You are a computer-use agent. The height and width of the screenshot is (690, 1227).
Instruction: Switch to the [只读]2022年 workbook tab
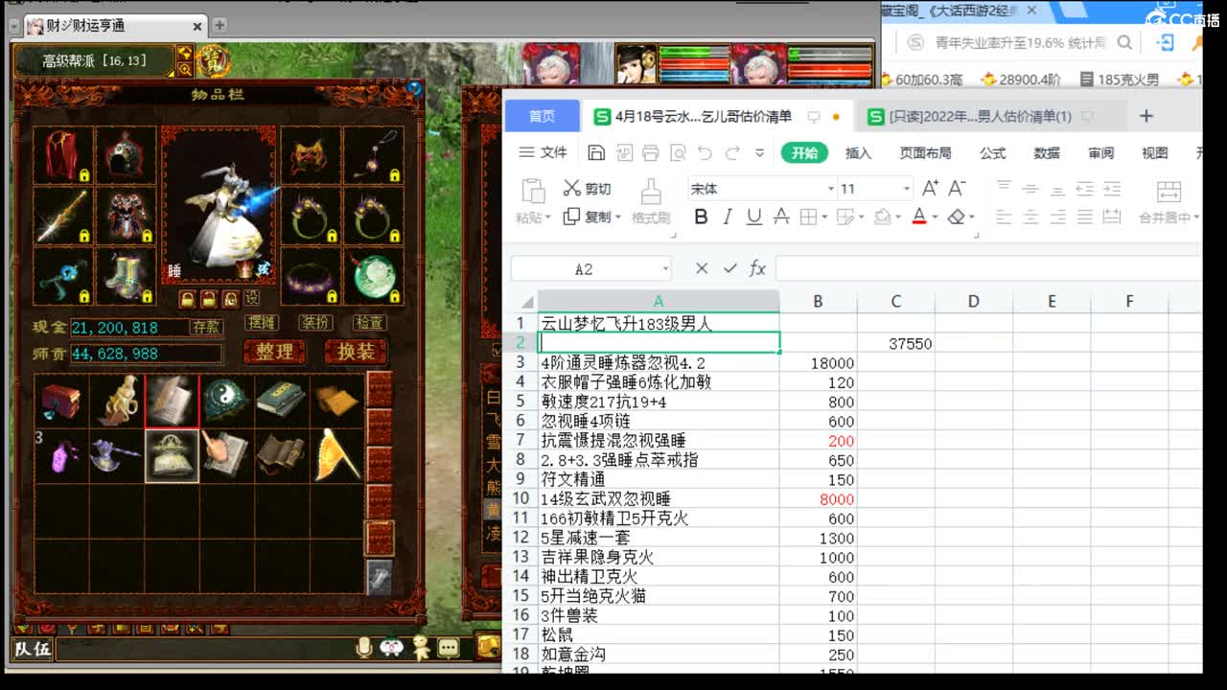click(980, 116)
